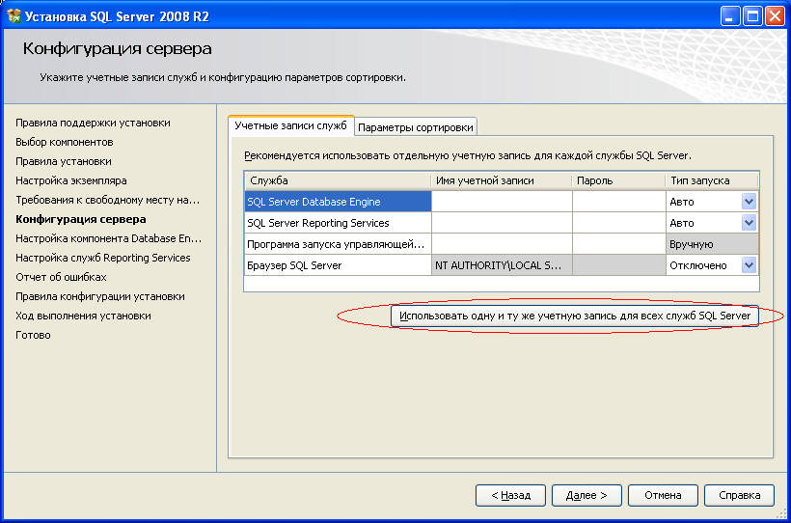Click Правила конфигурации установки step
Image resolution: width=791 pixels, height=523 pixels.
[x=100, y=296]
